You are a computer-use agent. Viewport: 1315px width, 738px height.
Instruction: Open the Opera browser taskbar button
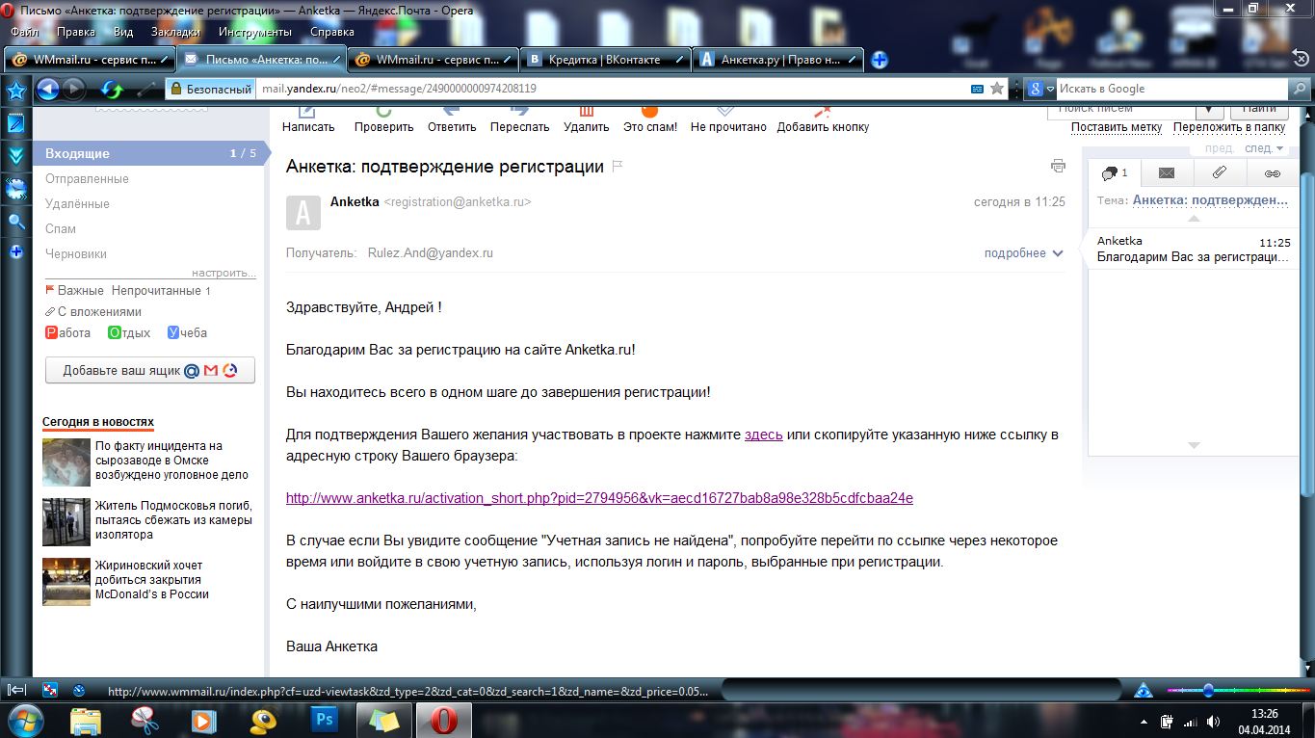point(443,719)
